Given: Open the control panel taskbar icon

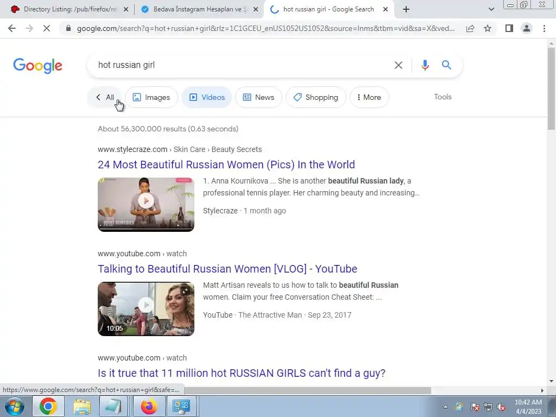Looking at the screenshot, I should [181, 406].
